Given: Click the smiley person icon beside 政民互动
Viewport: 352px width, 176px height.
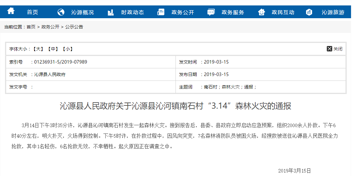Looking at the screenshot, I should [262, 12].
